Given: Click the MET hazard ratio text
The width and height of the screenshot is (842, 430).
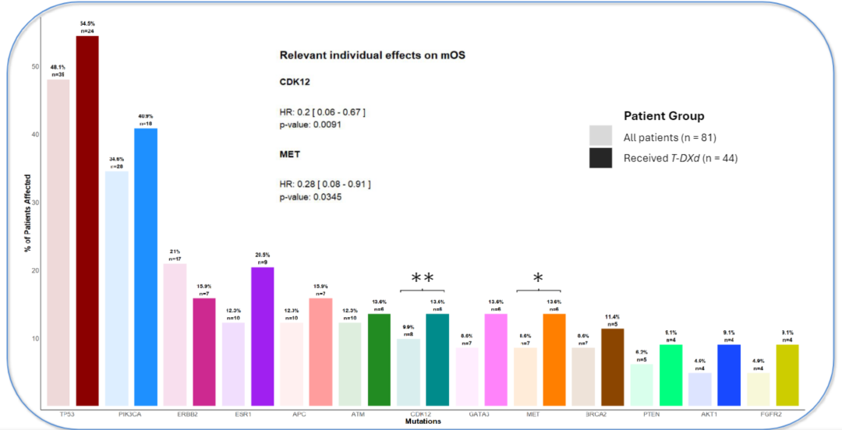Looking at the screenshot, I should [324, 184].
